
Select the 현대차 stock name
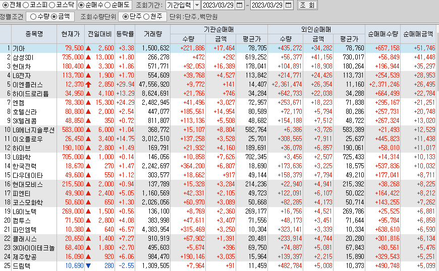[x=22, y=66]
